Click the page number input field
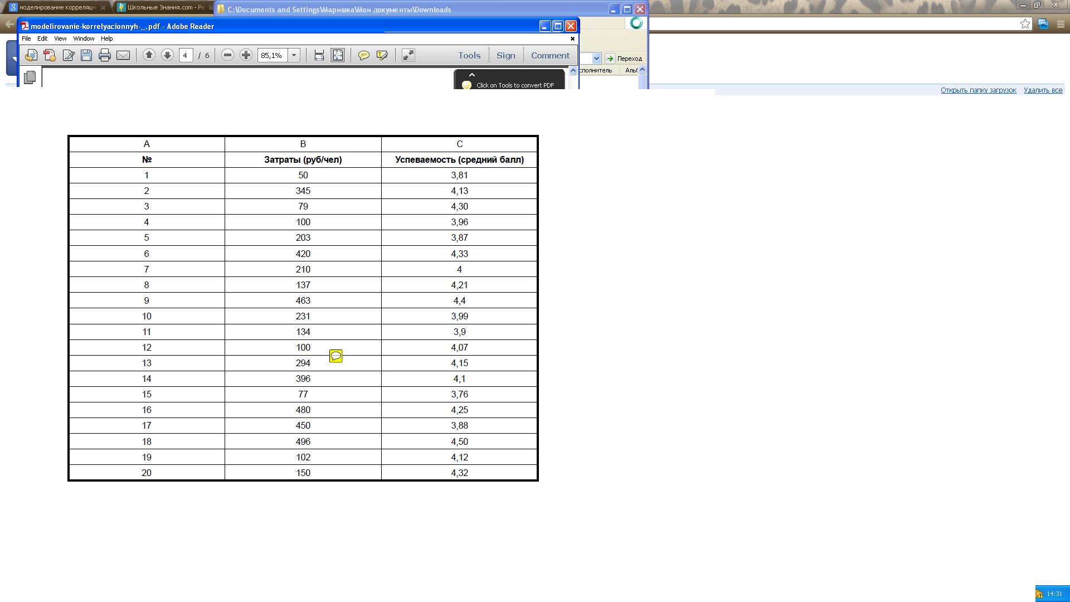 tap(186, 55)
